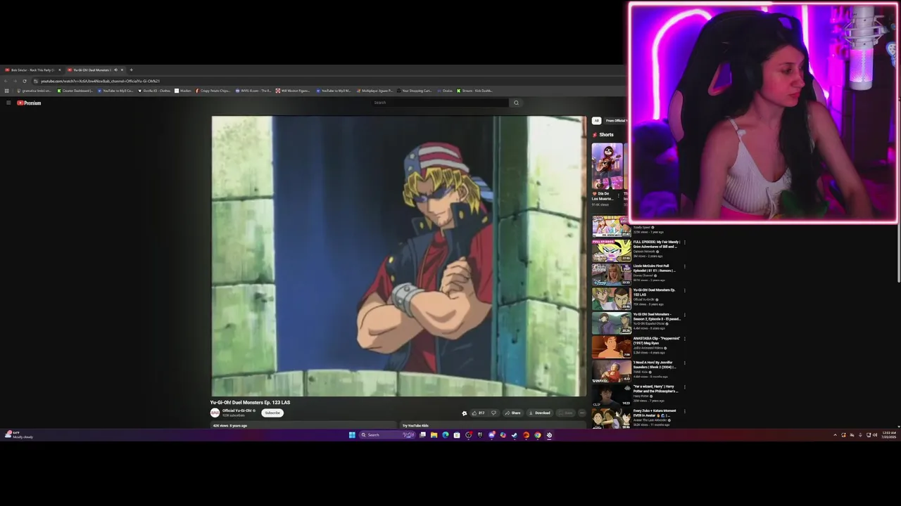Open Multiplayer Jigsaw Puzzles bookmark
This screenshot has width=901, height=506.
click(375, 91)
